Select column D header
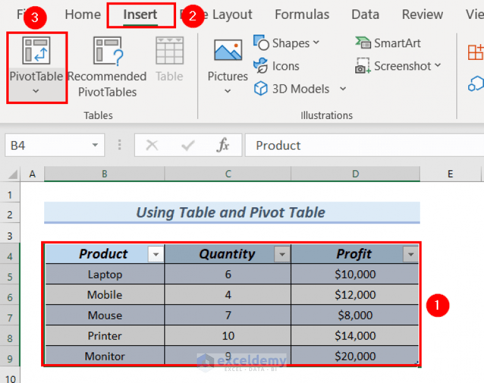 pyautogui.click(x=355, y=174)
